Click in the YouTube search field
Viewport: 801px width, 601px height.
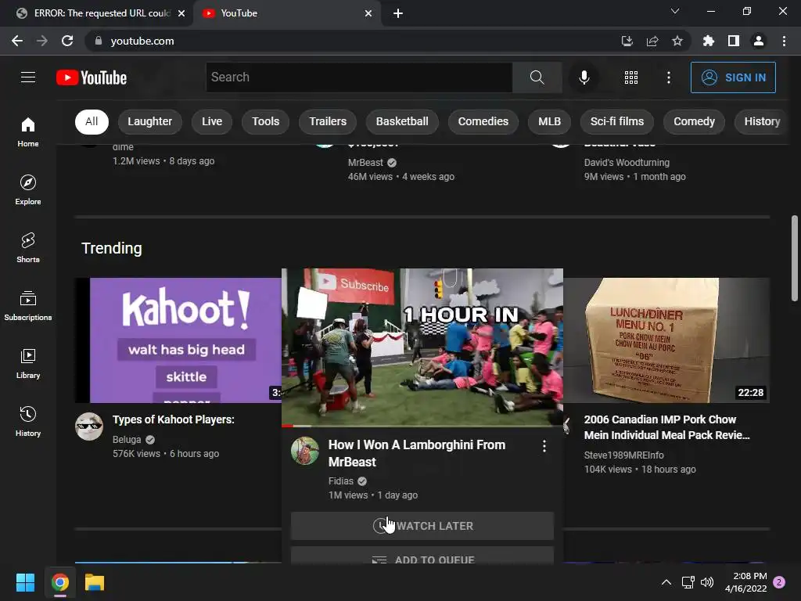[x=359, y=77]
